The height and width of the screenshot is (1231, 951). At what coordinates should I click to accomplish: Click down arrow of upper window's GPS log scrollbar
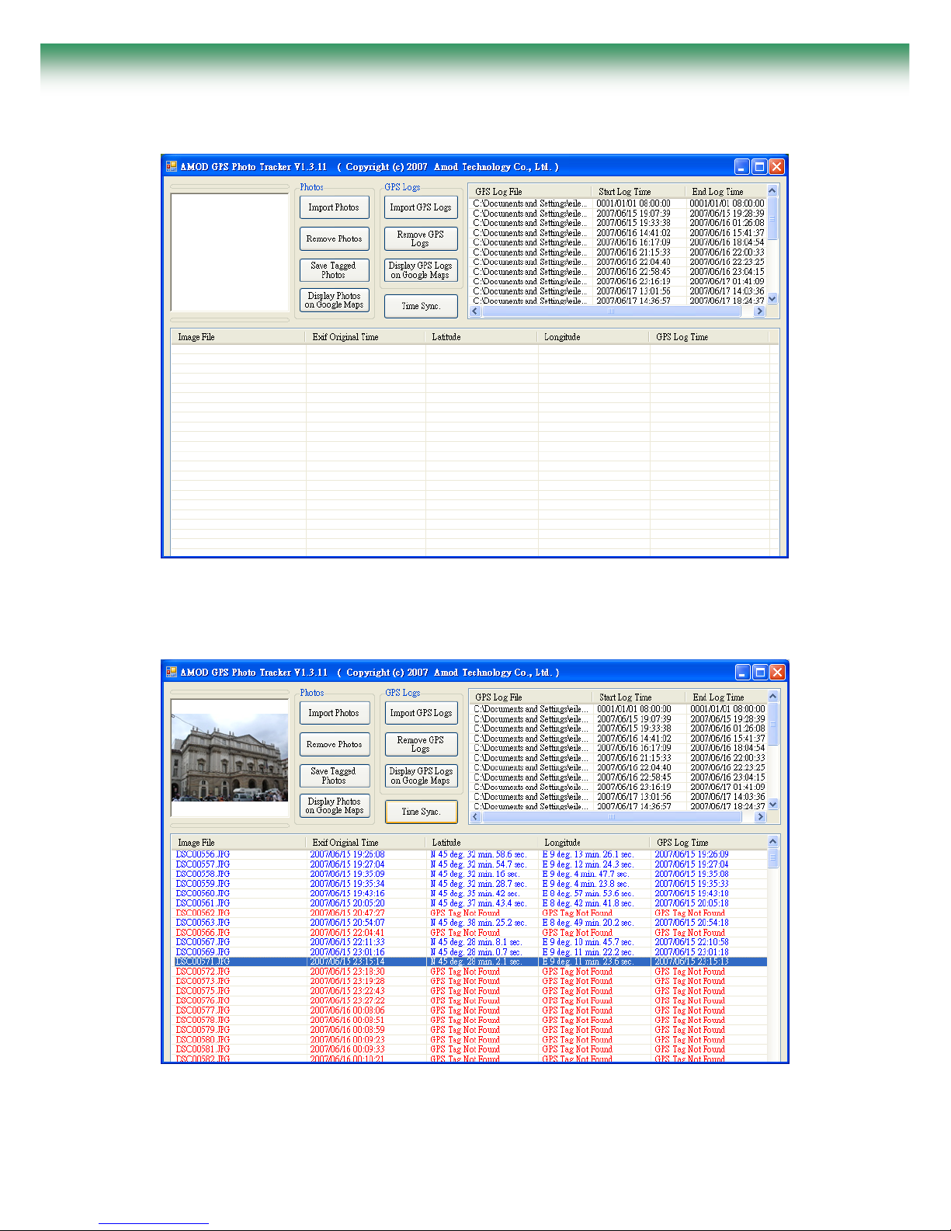(x=772, y=299)
